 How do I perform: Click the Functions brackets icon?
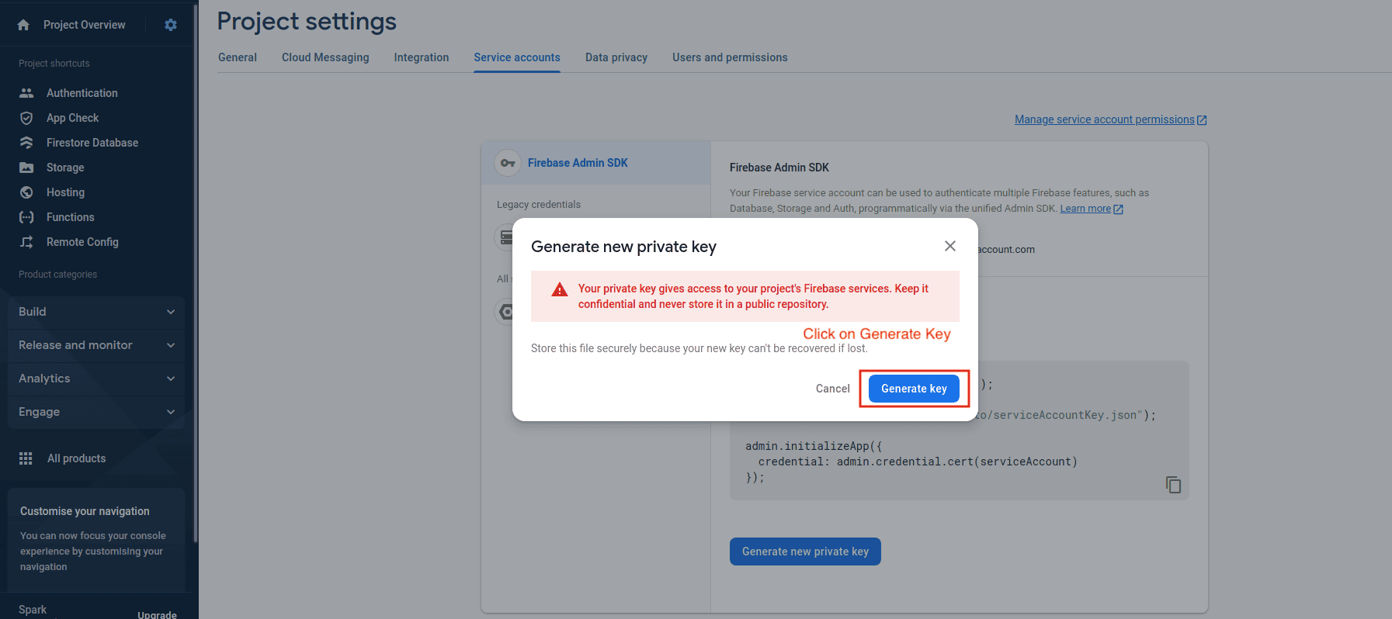[26, 217]
